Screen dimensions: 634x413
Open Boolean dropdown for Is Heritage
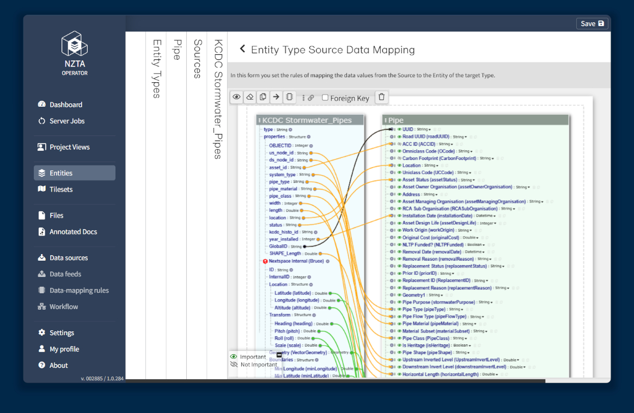coord(462,346)
